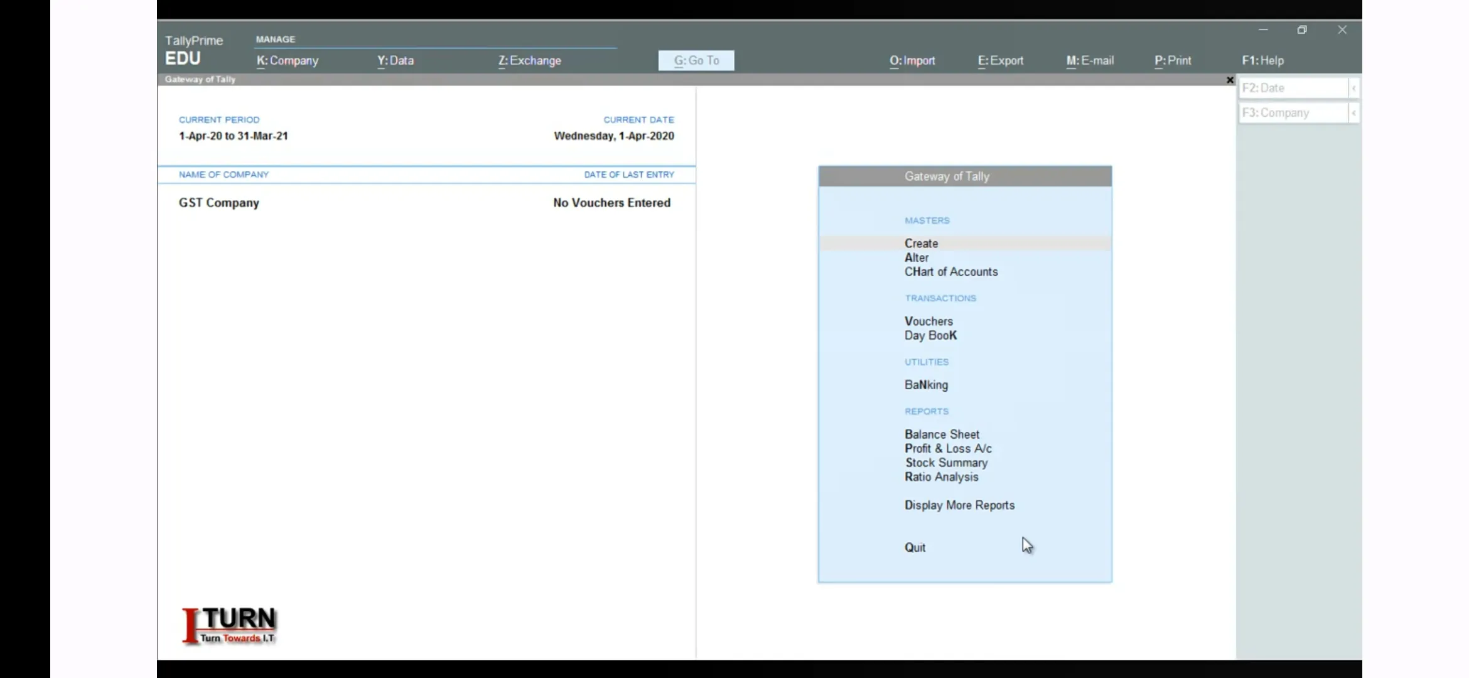Viewport: 1469px width, 678px height.
Task: Click the Create option under Masters
Action: point(921,242)
